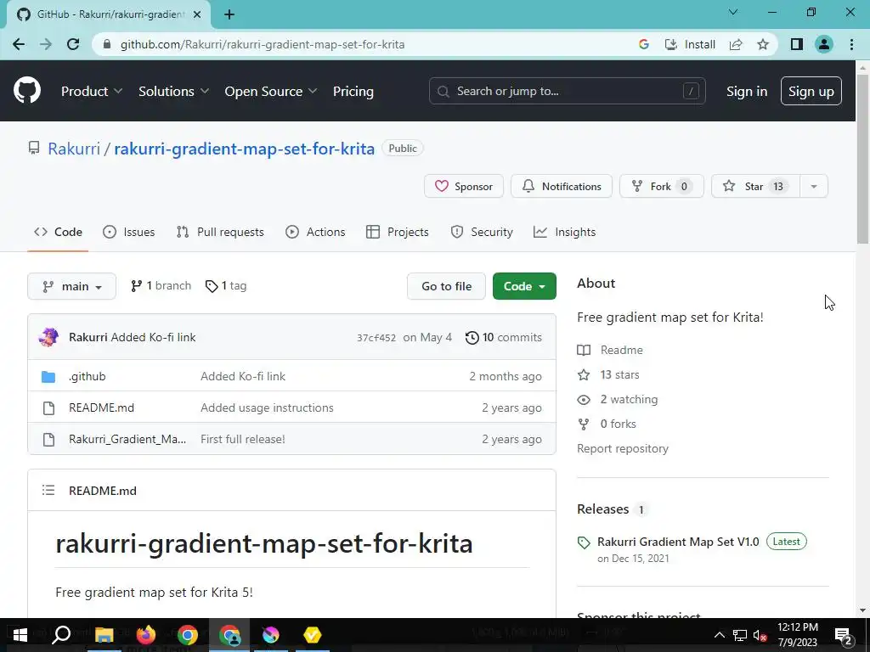Open the README.md file

click(102, 407)
